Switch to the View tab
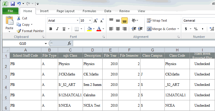Screen dimensions: 215x111 click(x=141, y=11)
